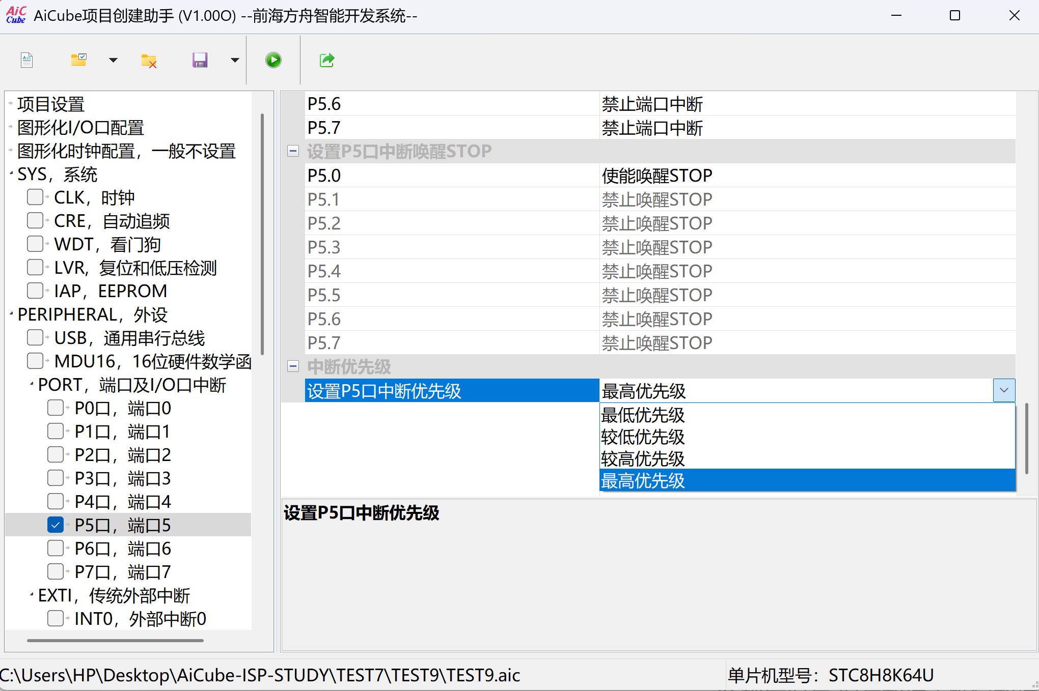This screenshot has width=1039, height=691.
Task: Click the P5.0 使能唤醒STOP value cell
Action: [657, 176]
